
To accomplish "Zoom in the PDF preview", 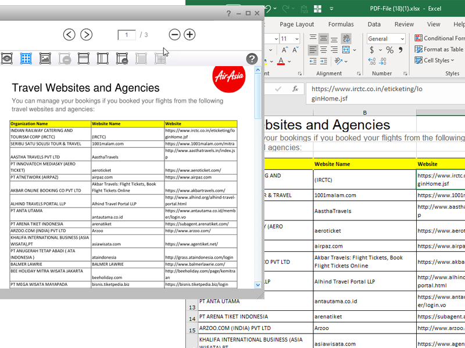I will [189, 35].
